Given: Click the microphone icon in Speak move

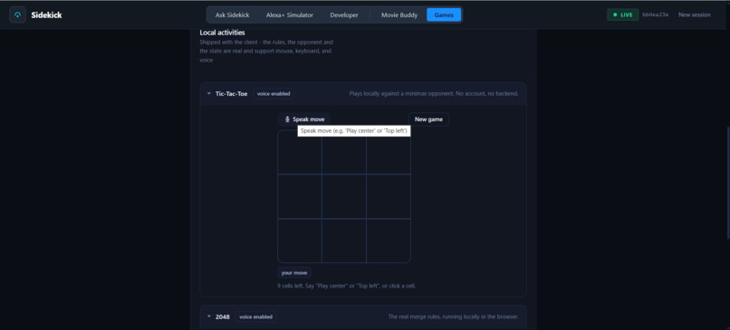Looking at the screenshot, I should click(287, 119).
